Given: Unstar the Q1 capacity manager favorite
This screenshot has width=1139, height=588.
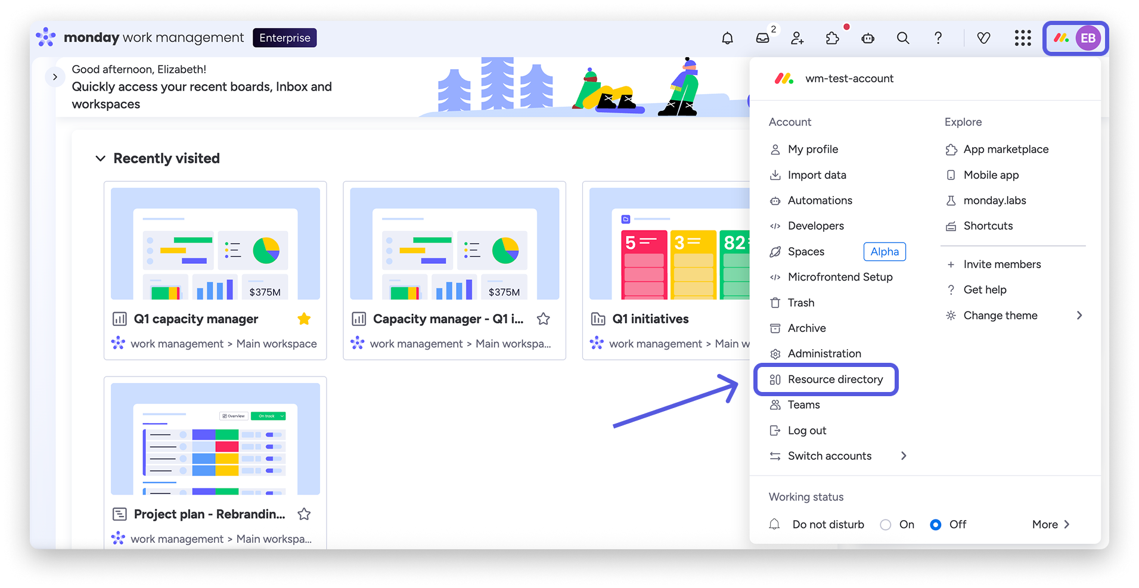Looking at the screenshot, I should pos(304,319).
